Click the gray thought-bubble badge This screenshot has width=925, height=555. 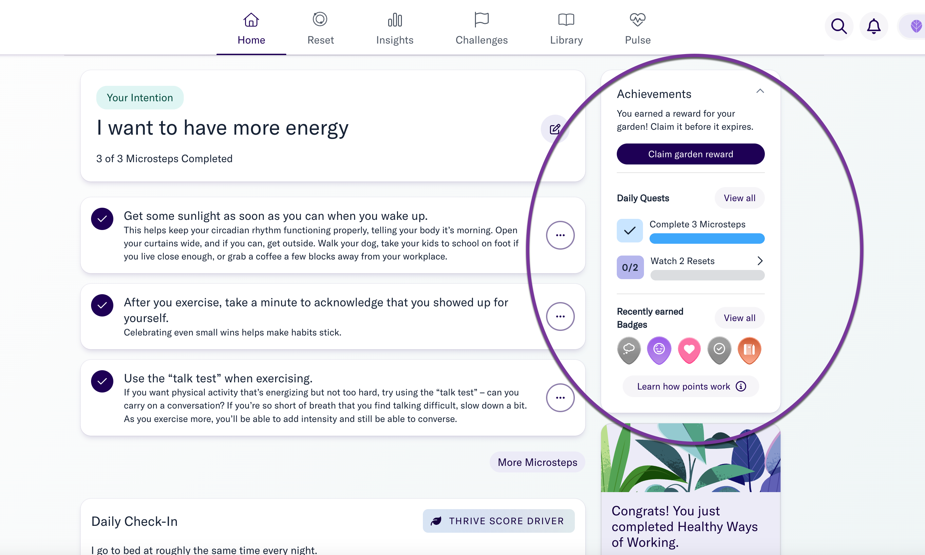point(629,350)
